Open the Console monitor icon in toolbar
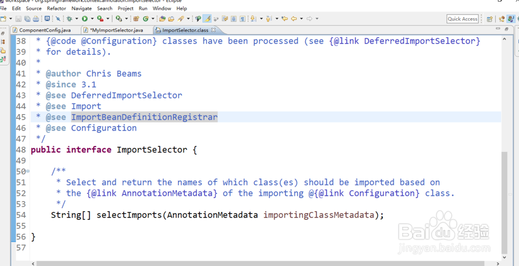Image resolution: width=519 pixels, height=266 pixels. pos(47,19)
